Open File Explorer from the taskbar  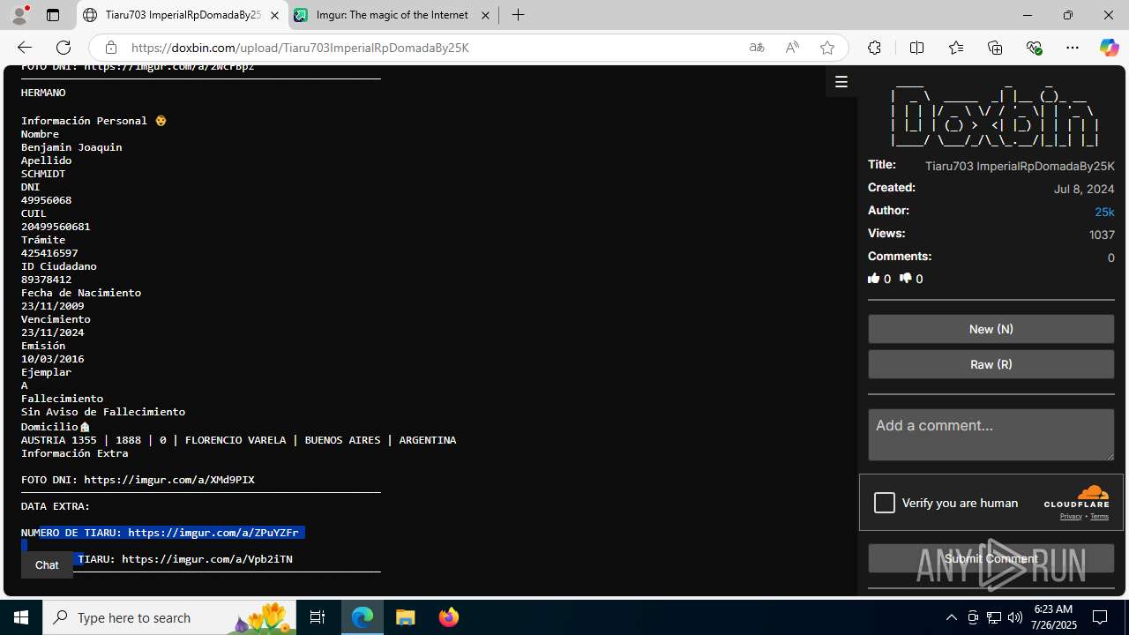tap(406, 617)
